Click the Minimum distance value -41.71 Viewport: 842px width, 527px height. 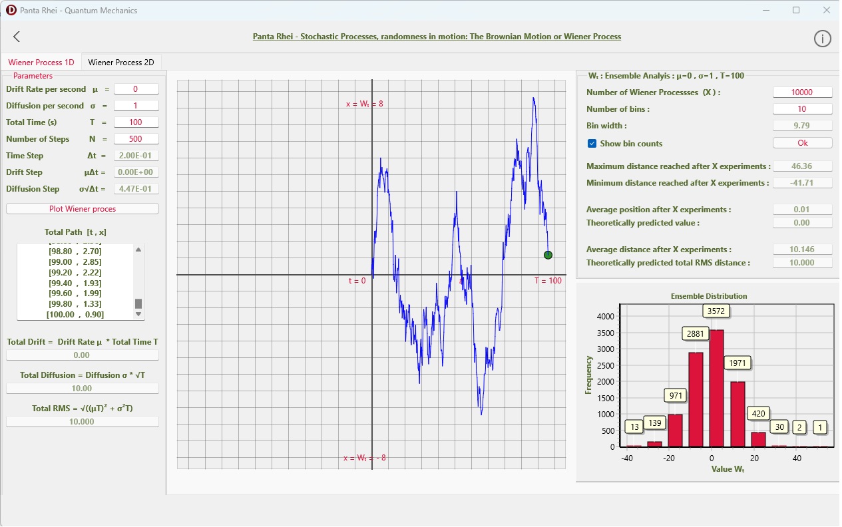(802, 183)
